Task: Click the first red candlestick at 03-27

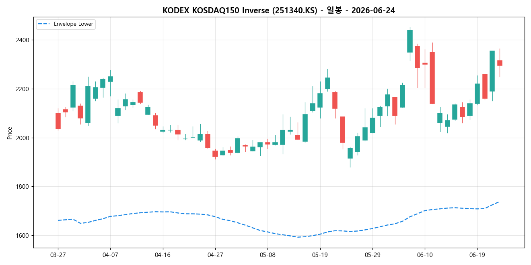Action: coord(58,121)
